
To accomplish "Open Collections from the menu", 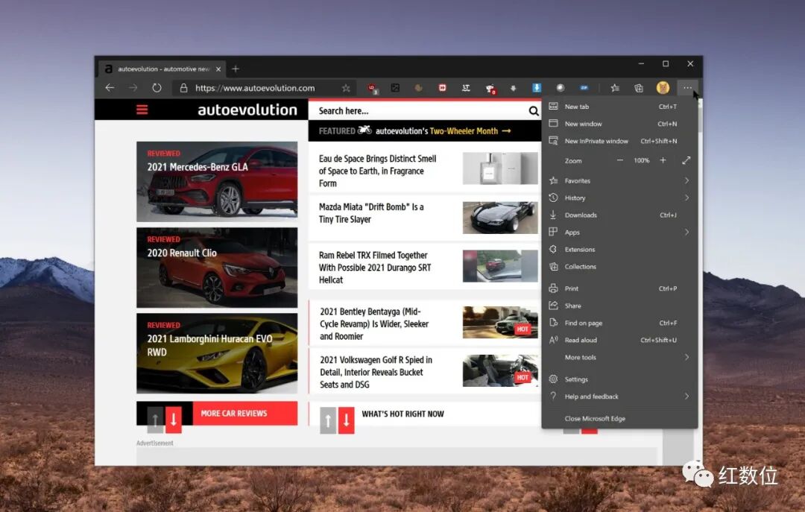I will coord(619,267).
